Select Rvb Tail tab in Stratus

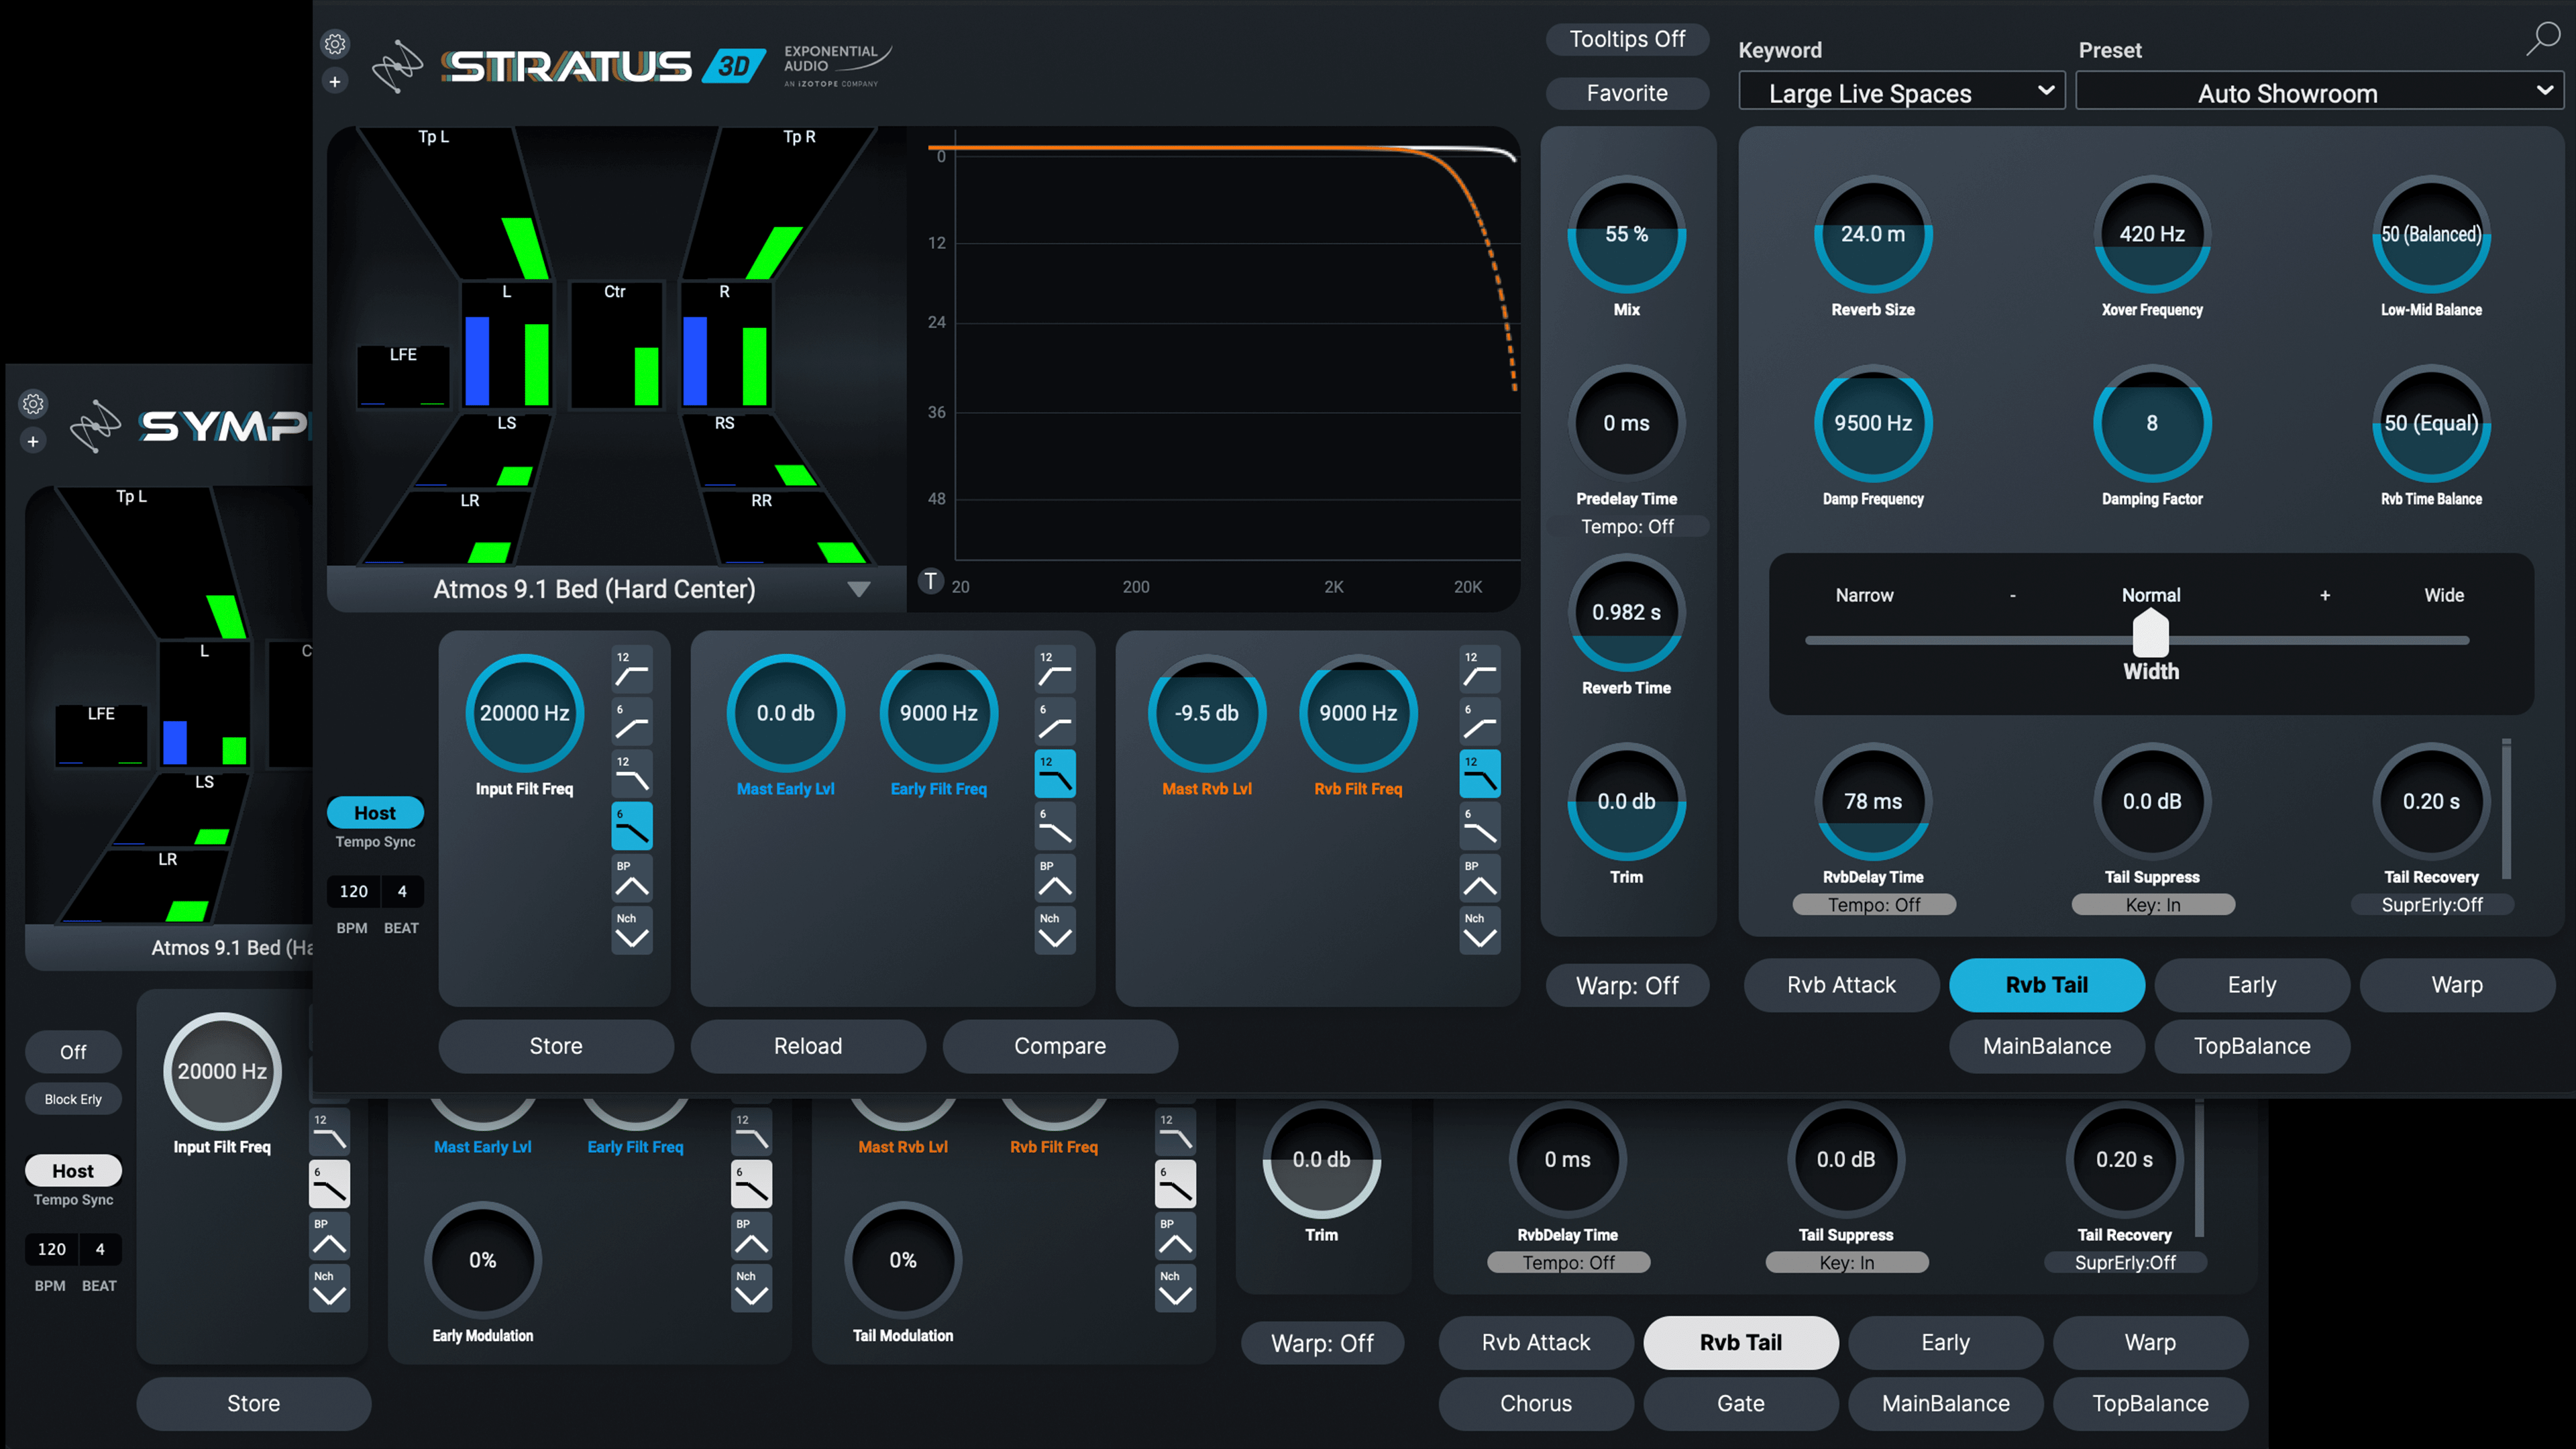[2047, 985]
